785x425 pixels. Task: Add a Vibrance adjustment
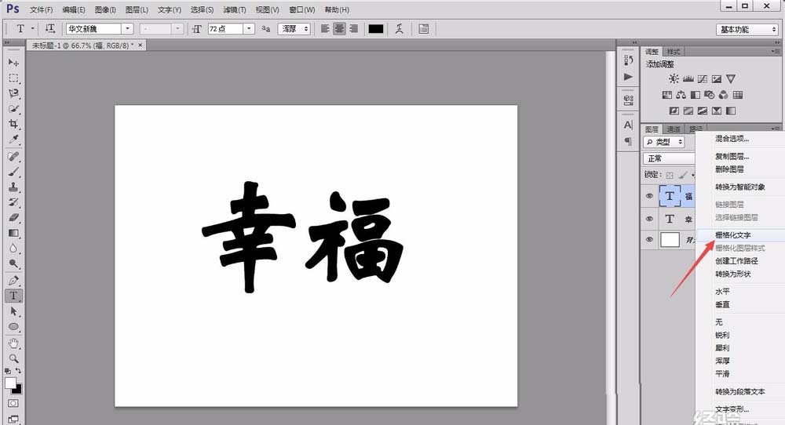[x=731, y=78]
